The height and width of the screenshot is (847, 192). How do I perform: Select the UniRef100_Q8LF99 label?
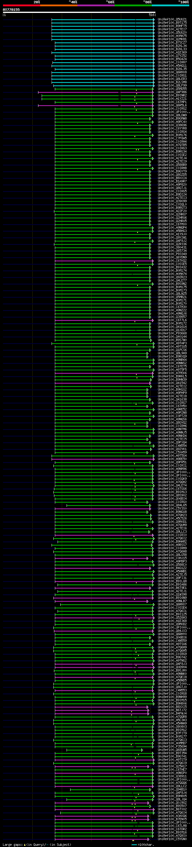pyautogui.click(x=172, y=86)
